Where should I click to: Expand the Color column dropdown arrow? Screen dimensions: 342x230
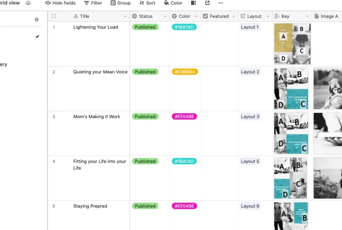coord(196,17)
